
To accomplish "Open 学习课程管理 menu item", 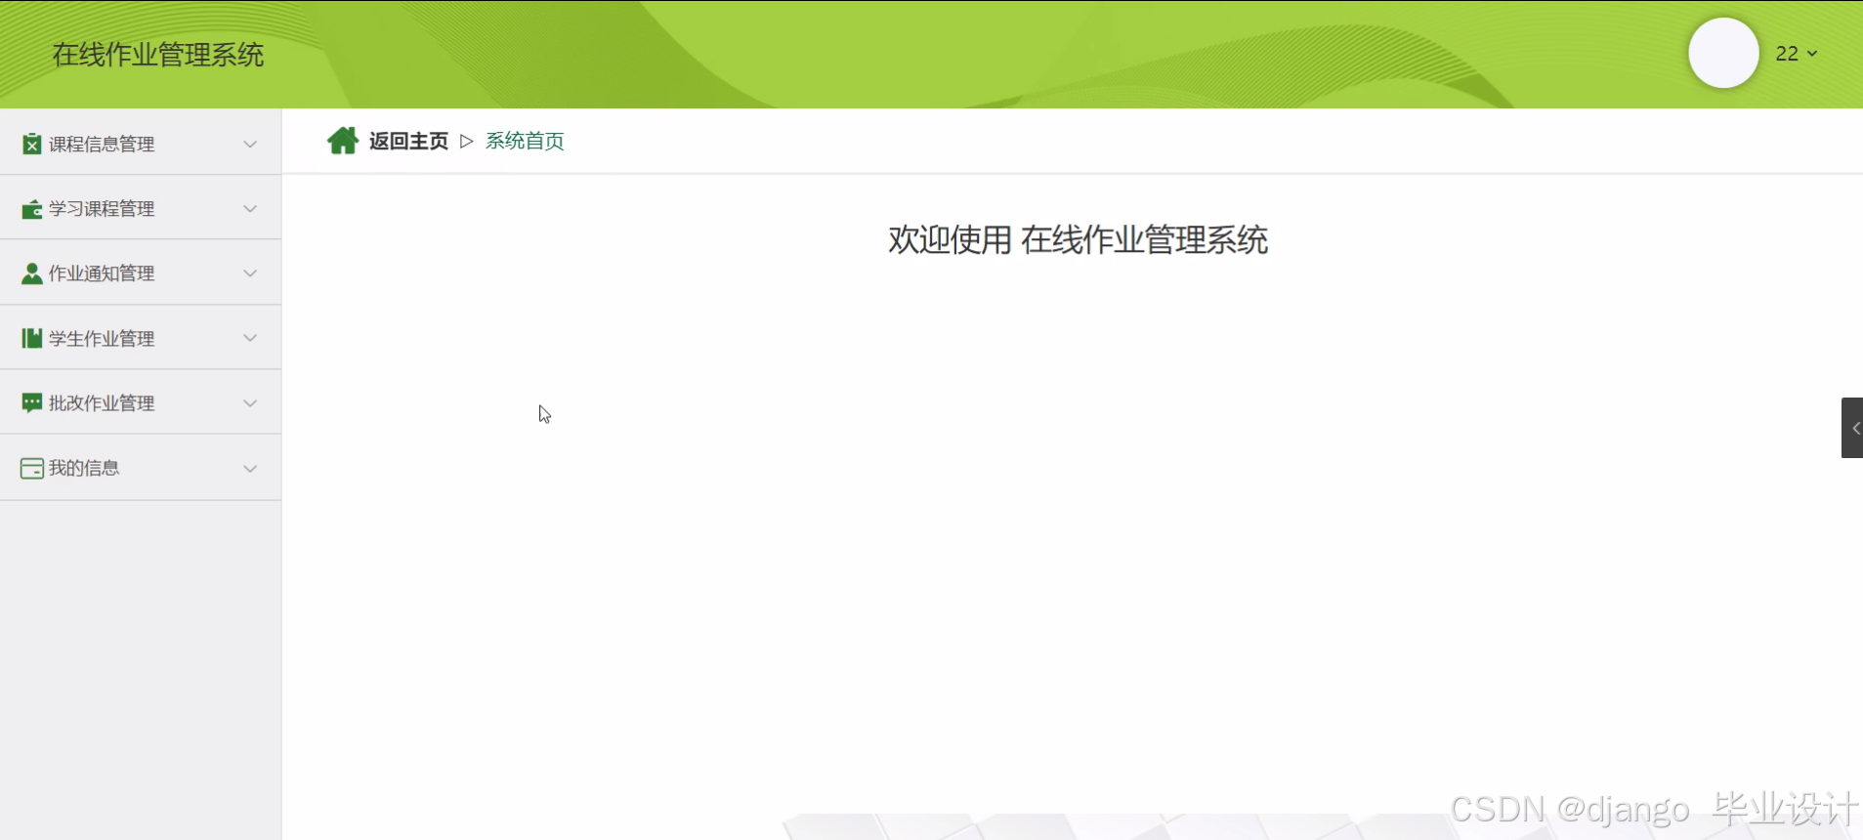I will point(141,208).
